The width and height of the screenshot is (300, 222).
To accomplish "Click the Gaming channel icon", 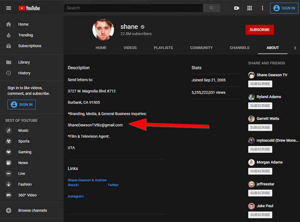I will [8, 152].
